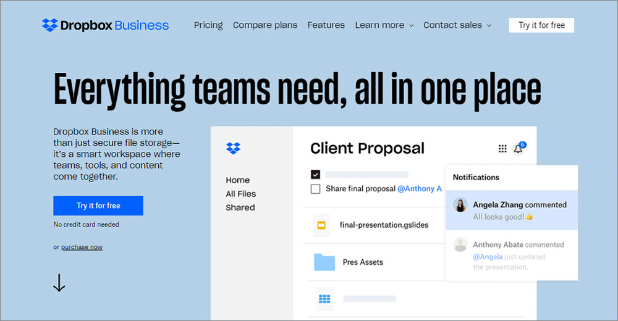This screenshot has width=618, height=321.
Task: Go to Compare plans
Action: click(x=265, y=25)
